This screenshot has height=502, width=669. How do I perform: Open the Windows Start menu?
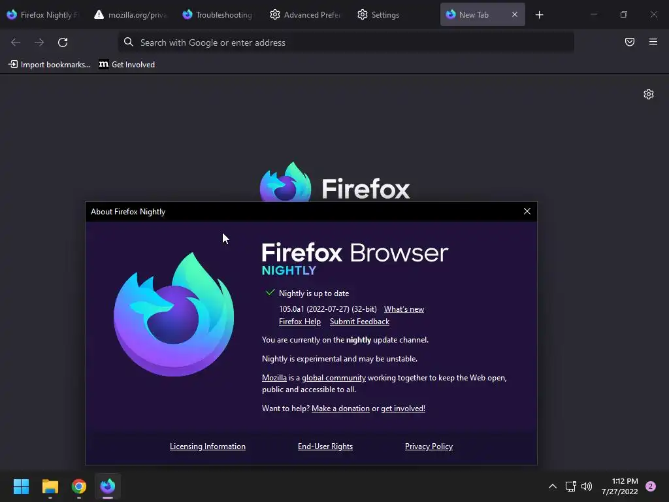point(21,486)
